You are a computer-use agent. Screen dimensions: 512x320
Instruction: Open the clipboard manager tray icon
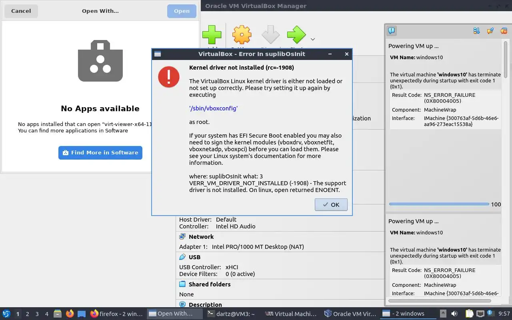pyautogui.click(x=469, y=314)
